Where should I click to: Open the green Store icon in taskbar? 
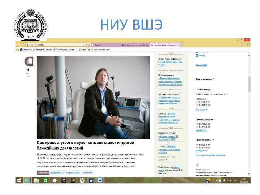pyautogui.click(x=45, y=181)
